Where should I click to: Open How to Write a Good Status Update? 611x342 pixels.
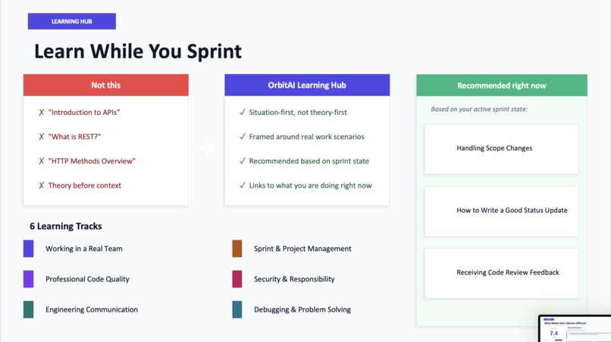(502, 211)
